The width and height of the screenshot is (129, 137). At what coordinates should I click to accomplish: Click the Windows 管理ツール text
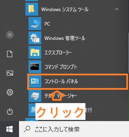[x=65, y=38]
